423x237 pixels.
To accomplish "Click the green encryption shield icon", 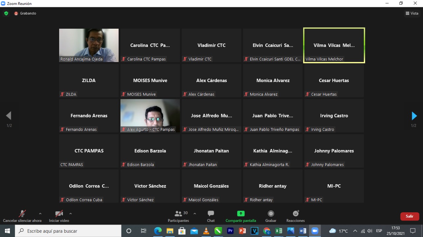I will tap(6, 13).
